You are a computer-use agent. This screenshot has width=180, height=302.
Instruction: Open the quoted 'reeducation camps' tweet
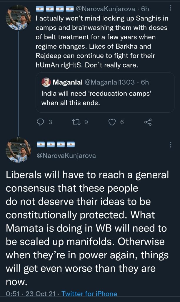(105, 92)
